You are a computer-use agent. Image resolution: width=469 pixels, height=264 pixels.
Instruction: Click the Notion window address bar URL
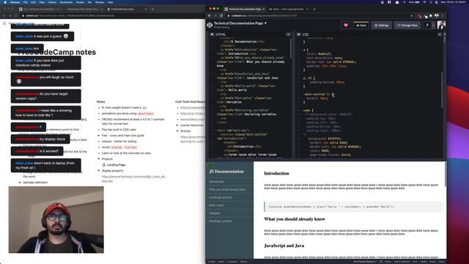70,15
